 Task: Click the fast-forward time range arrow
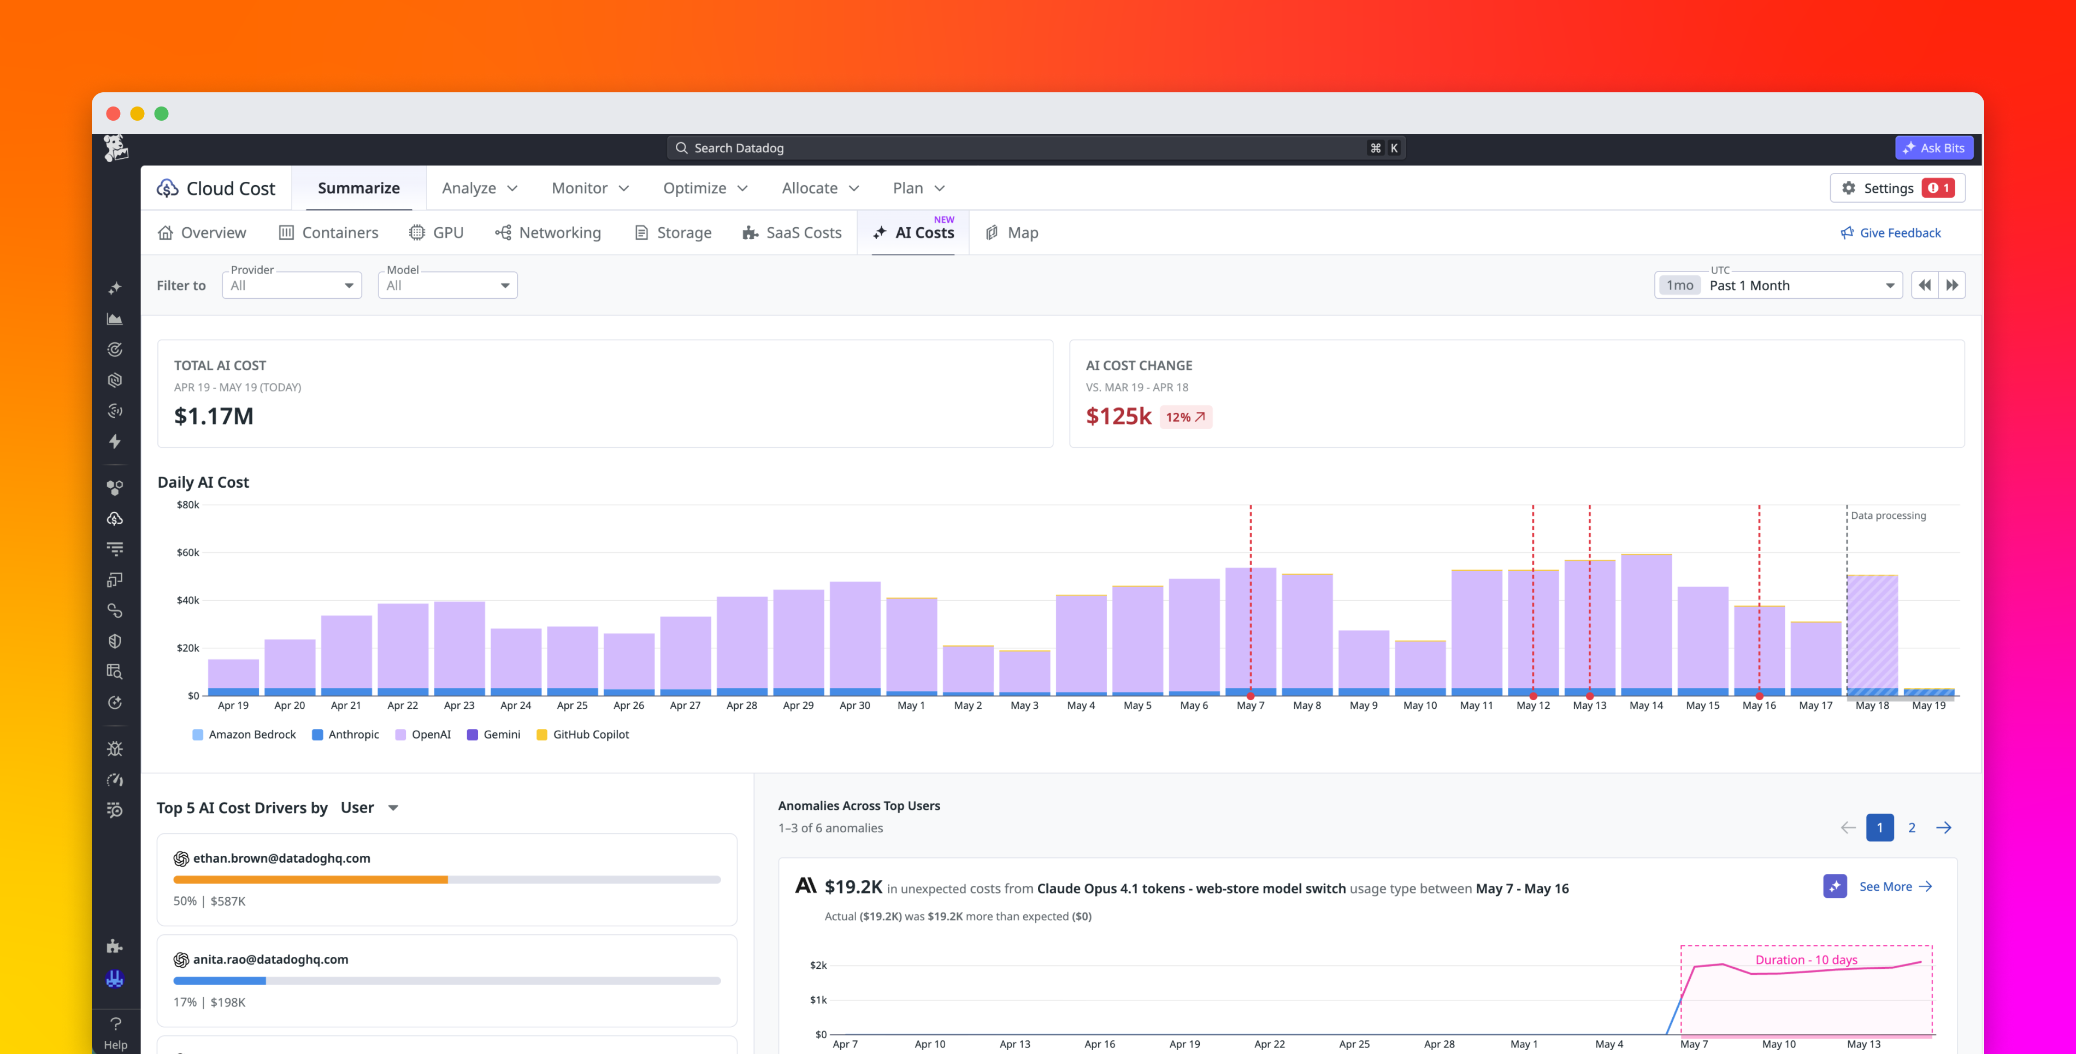pyautogui.click(x=1952, y=285)
